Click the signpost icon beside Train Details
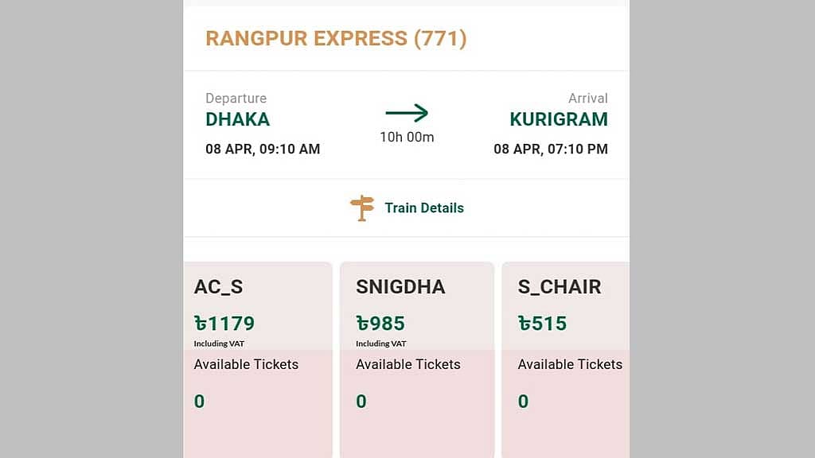The height and width of the screenshot is (458, 815). 362,208
